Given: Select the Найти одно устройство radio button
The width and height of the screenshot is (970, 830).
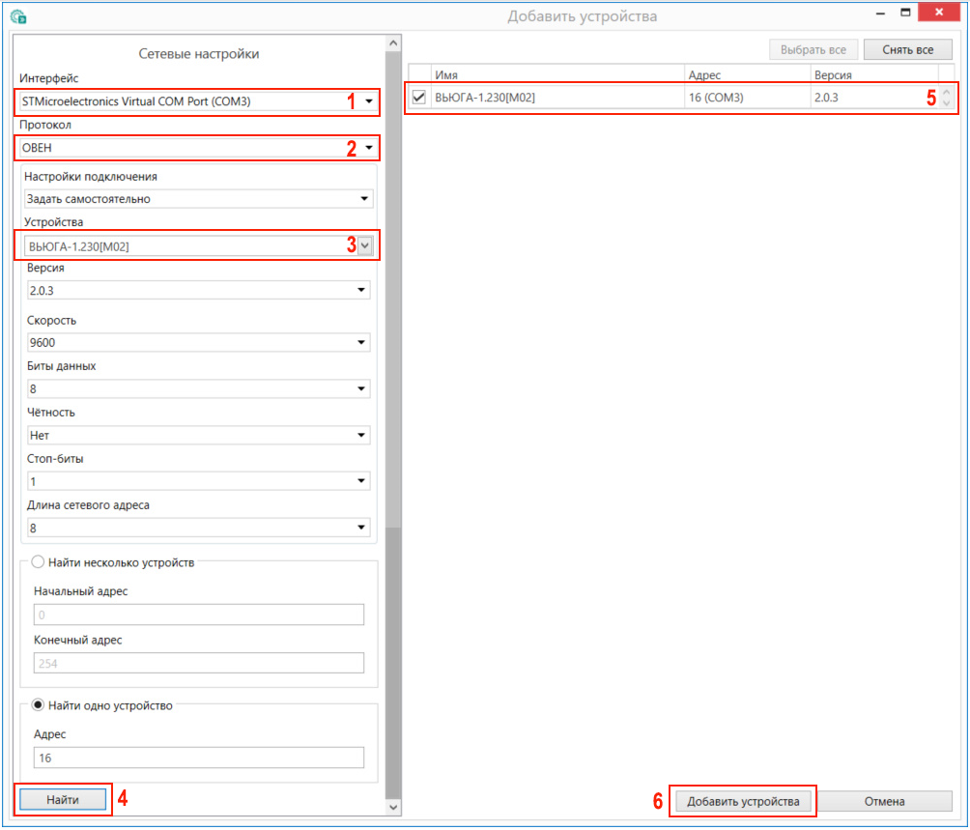Looking at the screenshot, I should [x=39, y=705].
